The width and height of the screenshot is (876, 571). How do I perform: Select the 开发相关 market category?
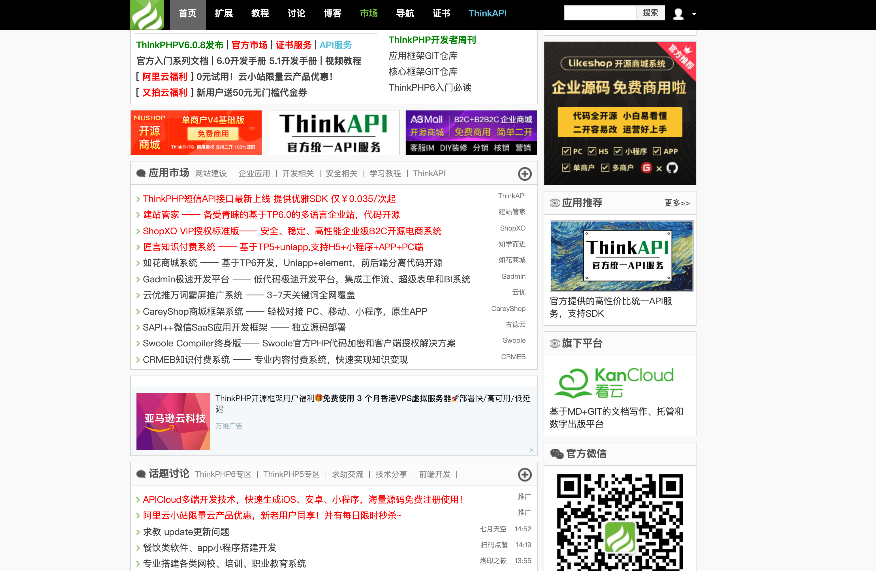pyautogui.click(x=298, y=173)
